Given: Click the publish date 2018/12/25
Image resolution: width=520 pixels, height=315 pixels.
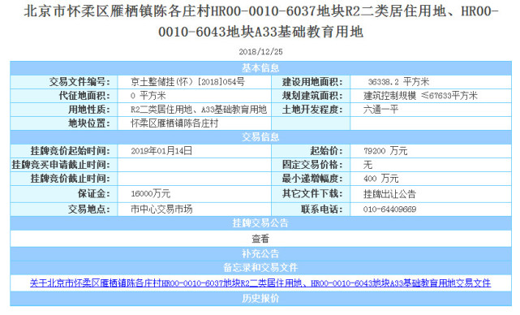Looking at the screenshot, I should [x=260, y=52].
